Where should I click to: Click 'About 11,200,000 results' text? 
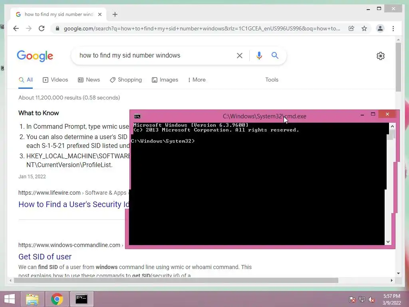(x=69, y=98)
